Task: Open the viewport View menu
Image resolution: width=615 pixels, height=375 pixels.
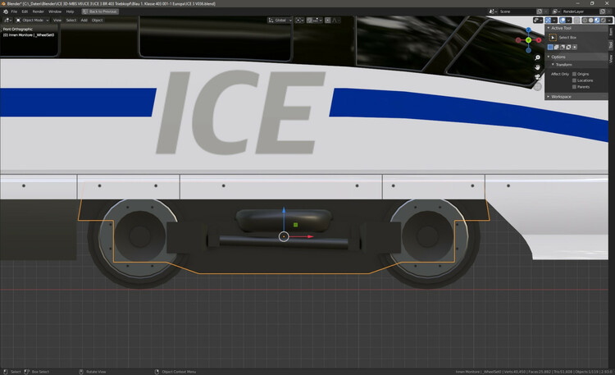Action: 57,20
